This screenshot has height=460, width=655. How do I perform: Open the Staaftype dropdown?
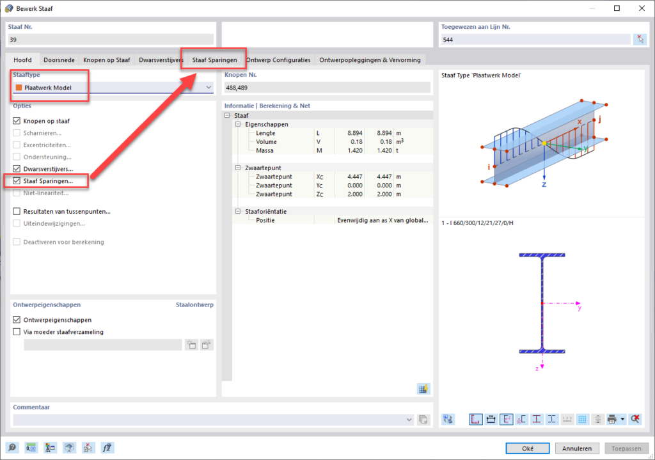(210, 85)
